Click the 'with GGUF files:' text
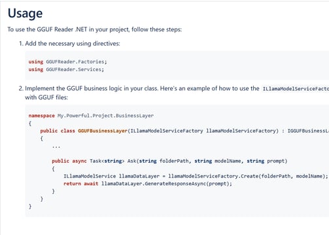 [46, 97]
